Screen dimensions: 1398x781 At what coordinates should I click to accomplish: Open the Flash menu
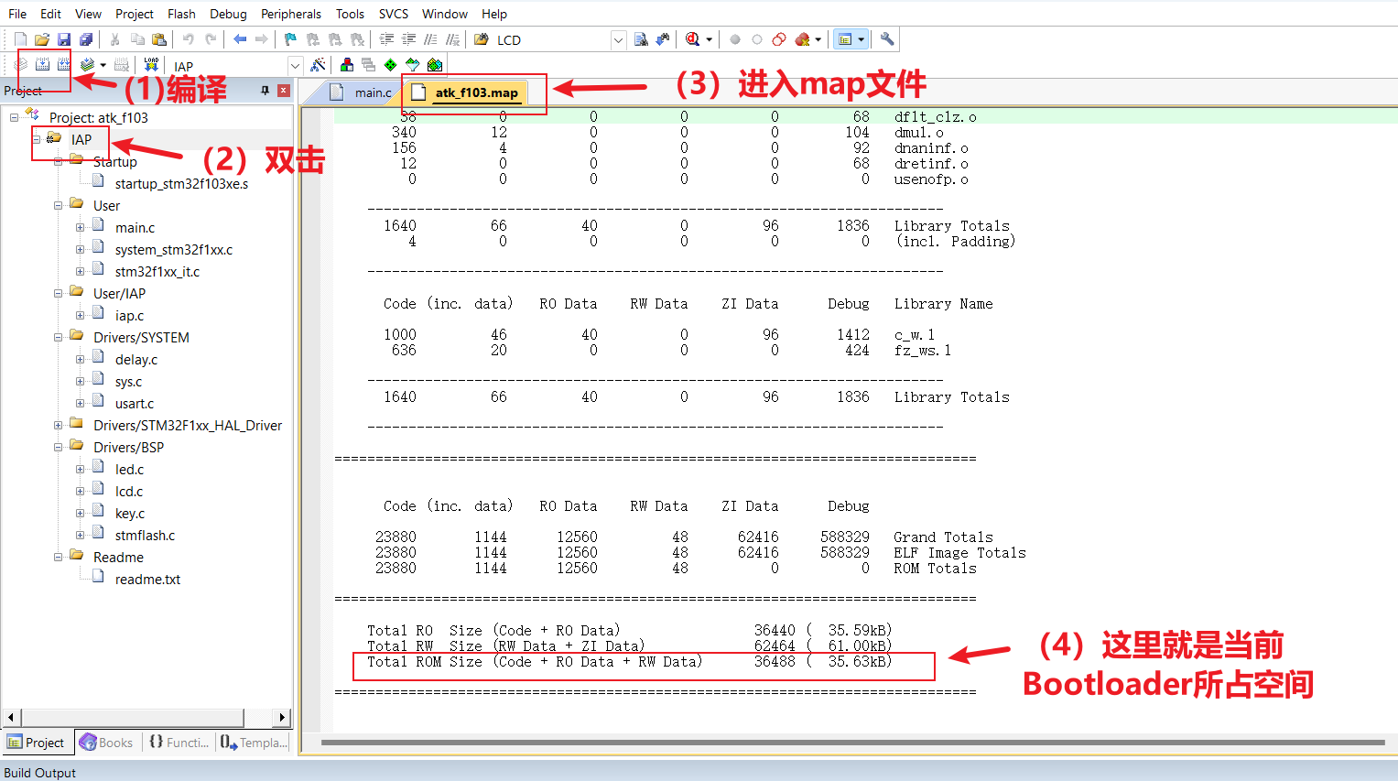(x=181, y=14)
